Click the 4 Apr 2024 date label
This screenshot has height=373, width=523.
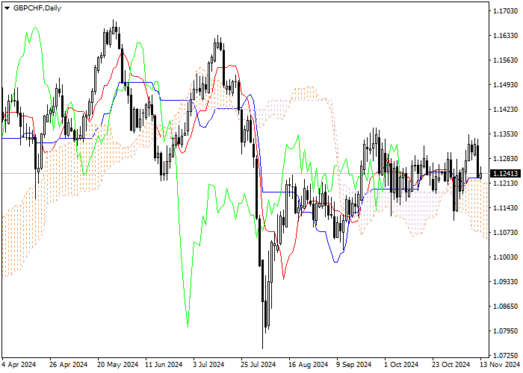(x=19, y=365)
